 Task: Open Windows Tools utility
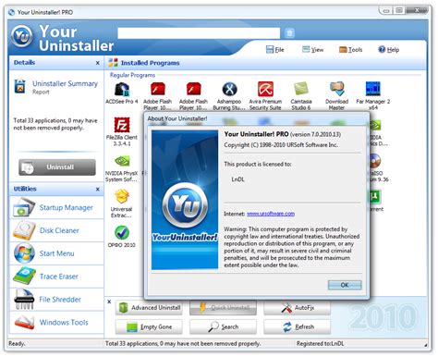[56, 323]
